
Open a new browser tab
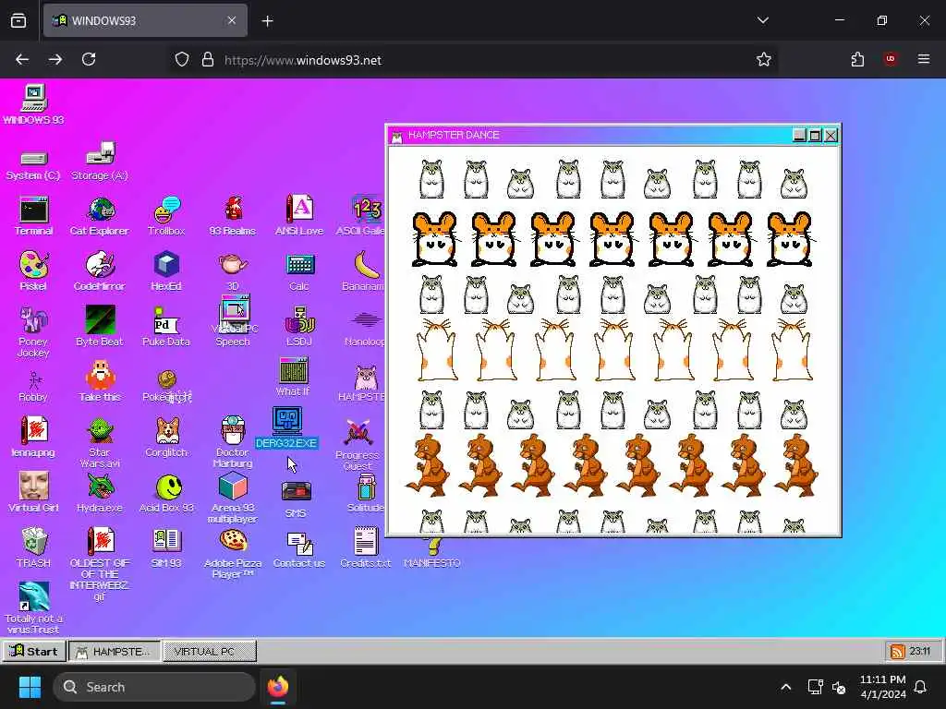267,21
